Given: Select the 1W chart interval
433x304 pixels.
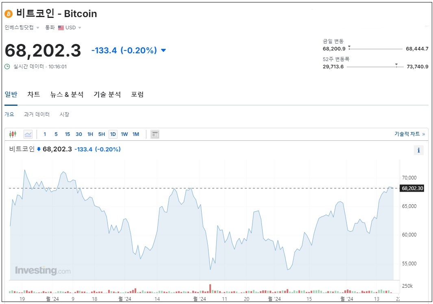Looking at the screenshot, I should click(x=124, y=134).
